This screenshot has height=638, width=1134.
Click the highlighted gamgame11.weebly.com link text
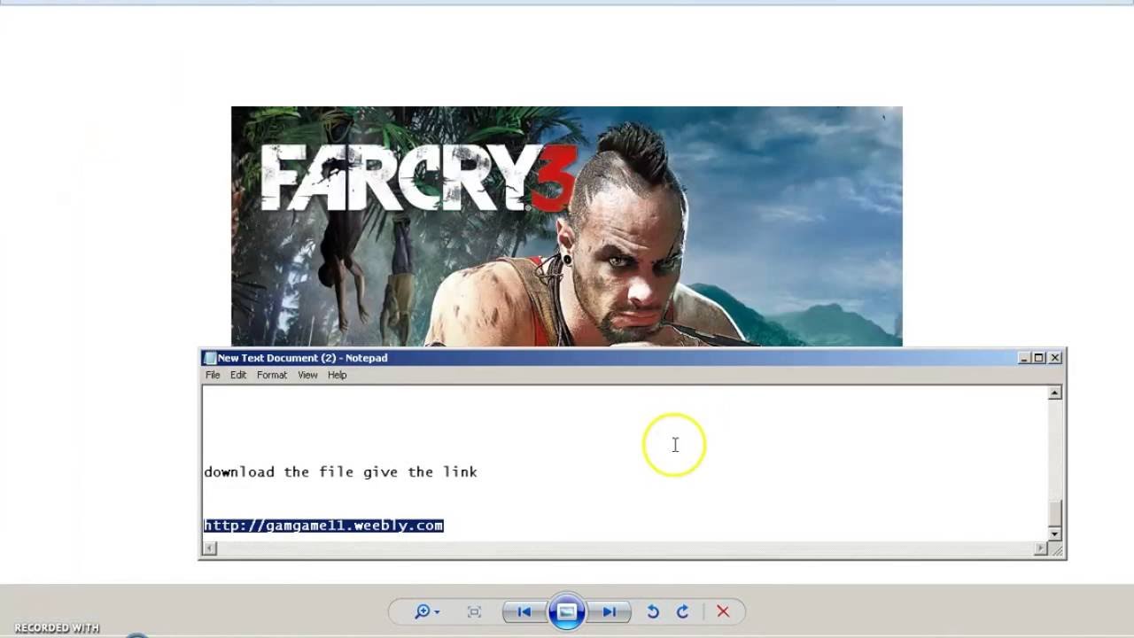323,525
